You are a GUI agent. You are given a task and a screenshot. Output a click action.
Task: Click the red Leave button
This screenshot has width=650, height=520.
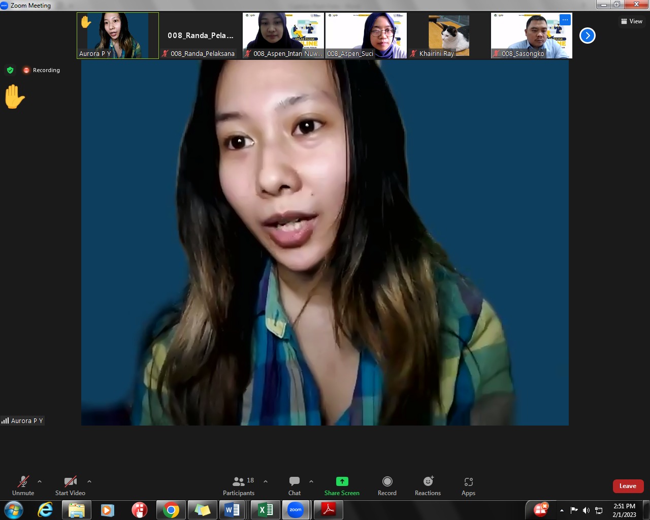click(x=628, y=486)
